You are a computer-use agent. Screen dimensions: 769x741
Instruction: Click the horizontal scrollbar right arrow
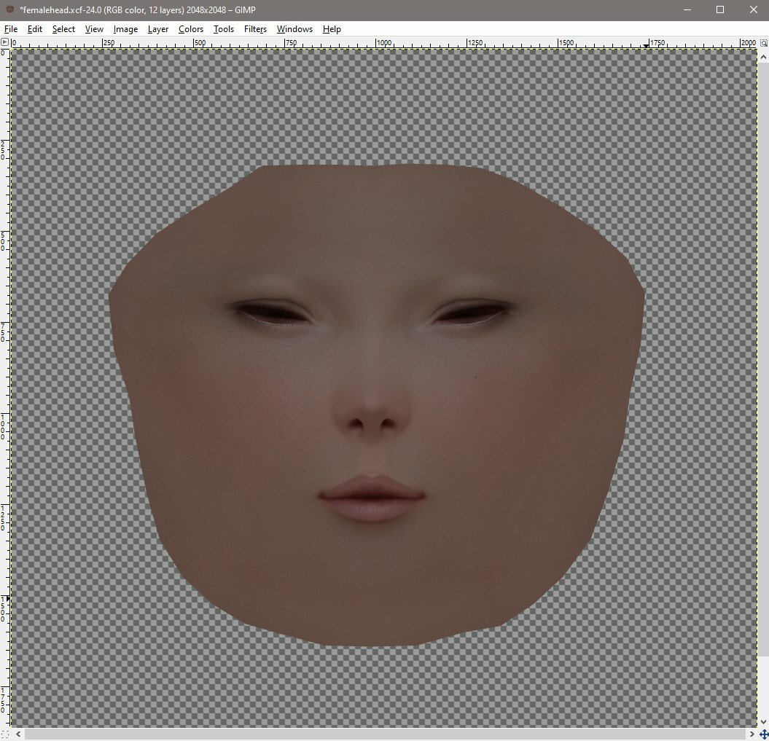[752, 734]
